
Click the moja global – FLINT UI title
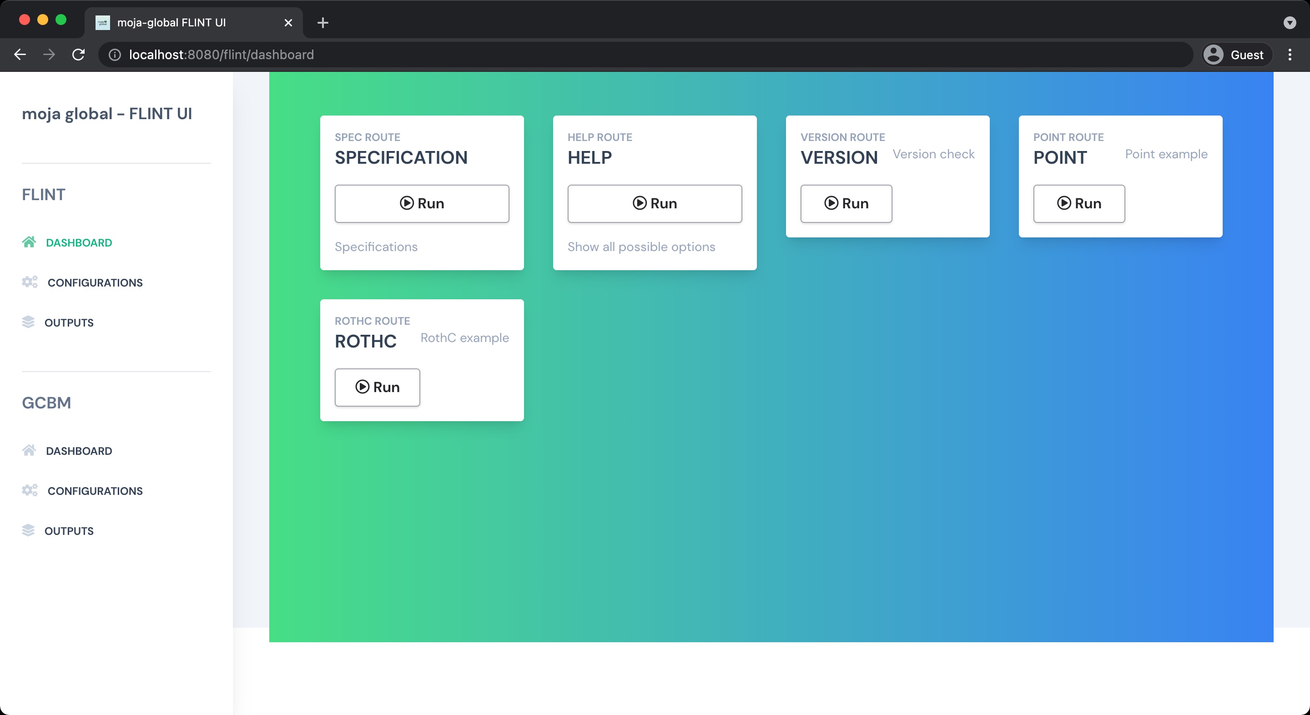coord(107,113)
